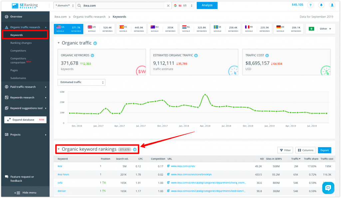This screenshot has height=198, width=341.
Task: Open the help question mark icon in header
Action: click(x=310, y=5)
